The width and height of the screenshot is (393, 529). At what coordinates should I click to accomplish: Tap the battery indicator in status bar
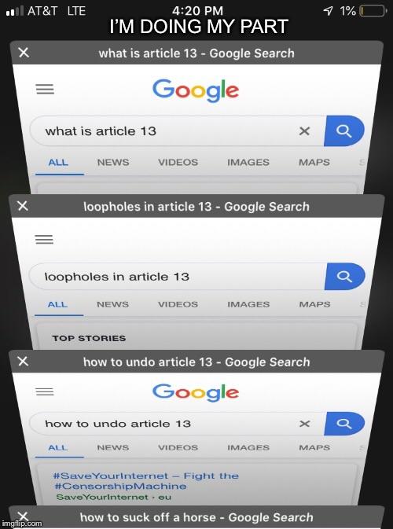[x=373, y=11]
